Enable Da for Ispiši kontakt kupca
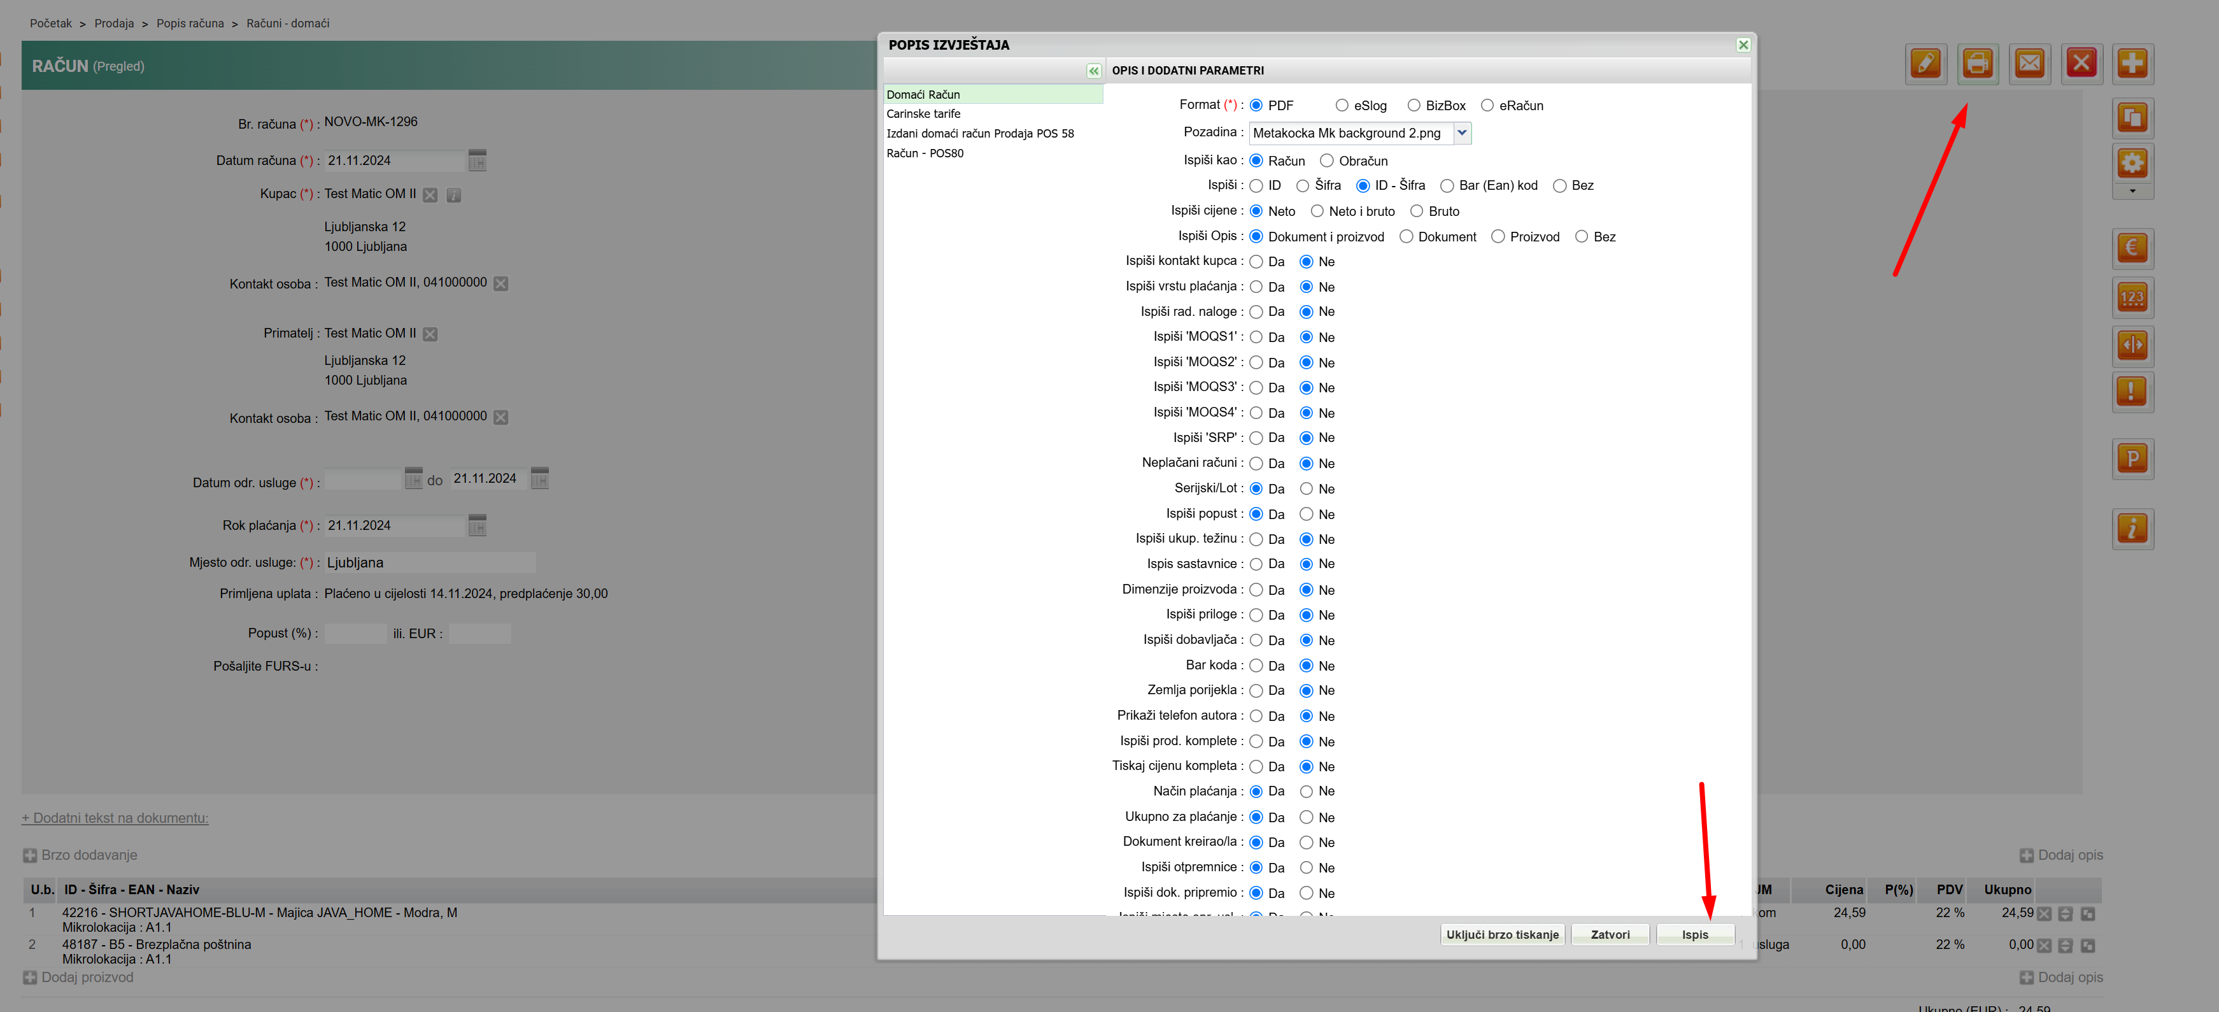The height and width of the screenshot is (1012, 2219). [x=1256, y=262]
